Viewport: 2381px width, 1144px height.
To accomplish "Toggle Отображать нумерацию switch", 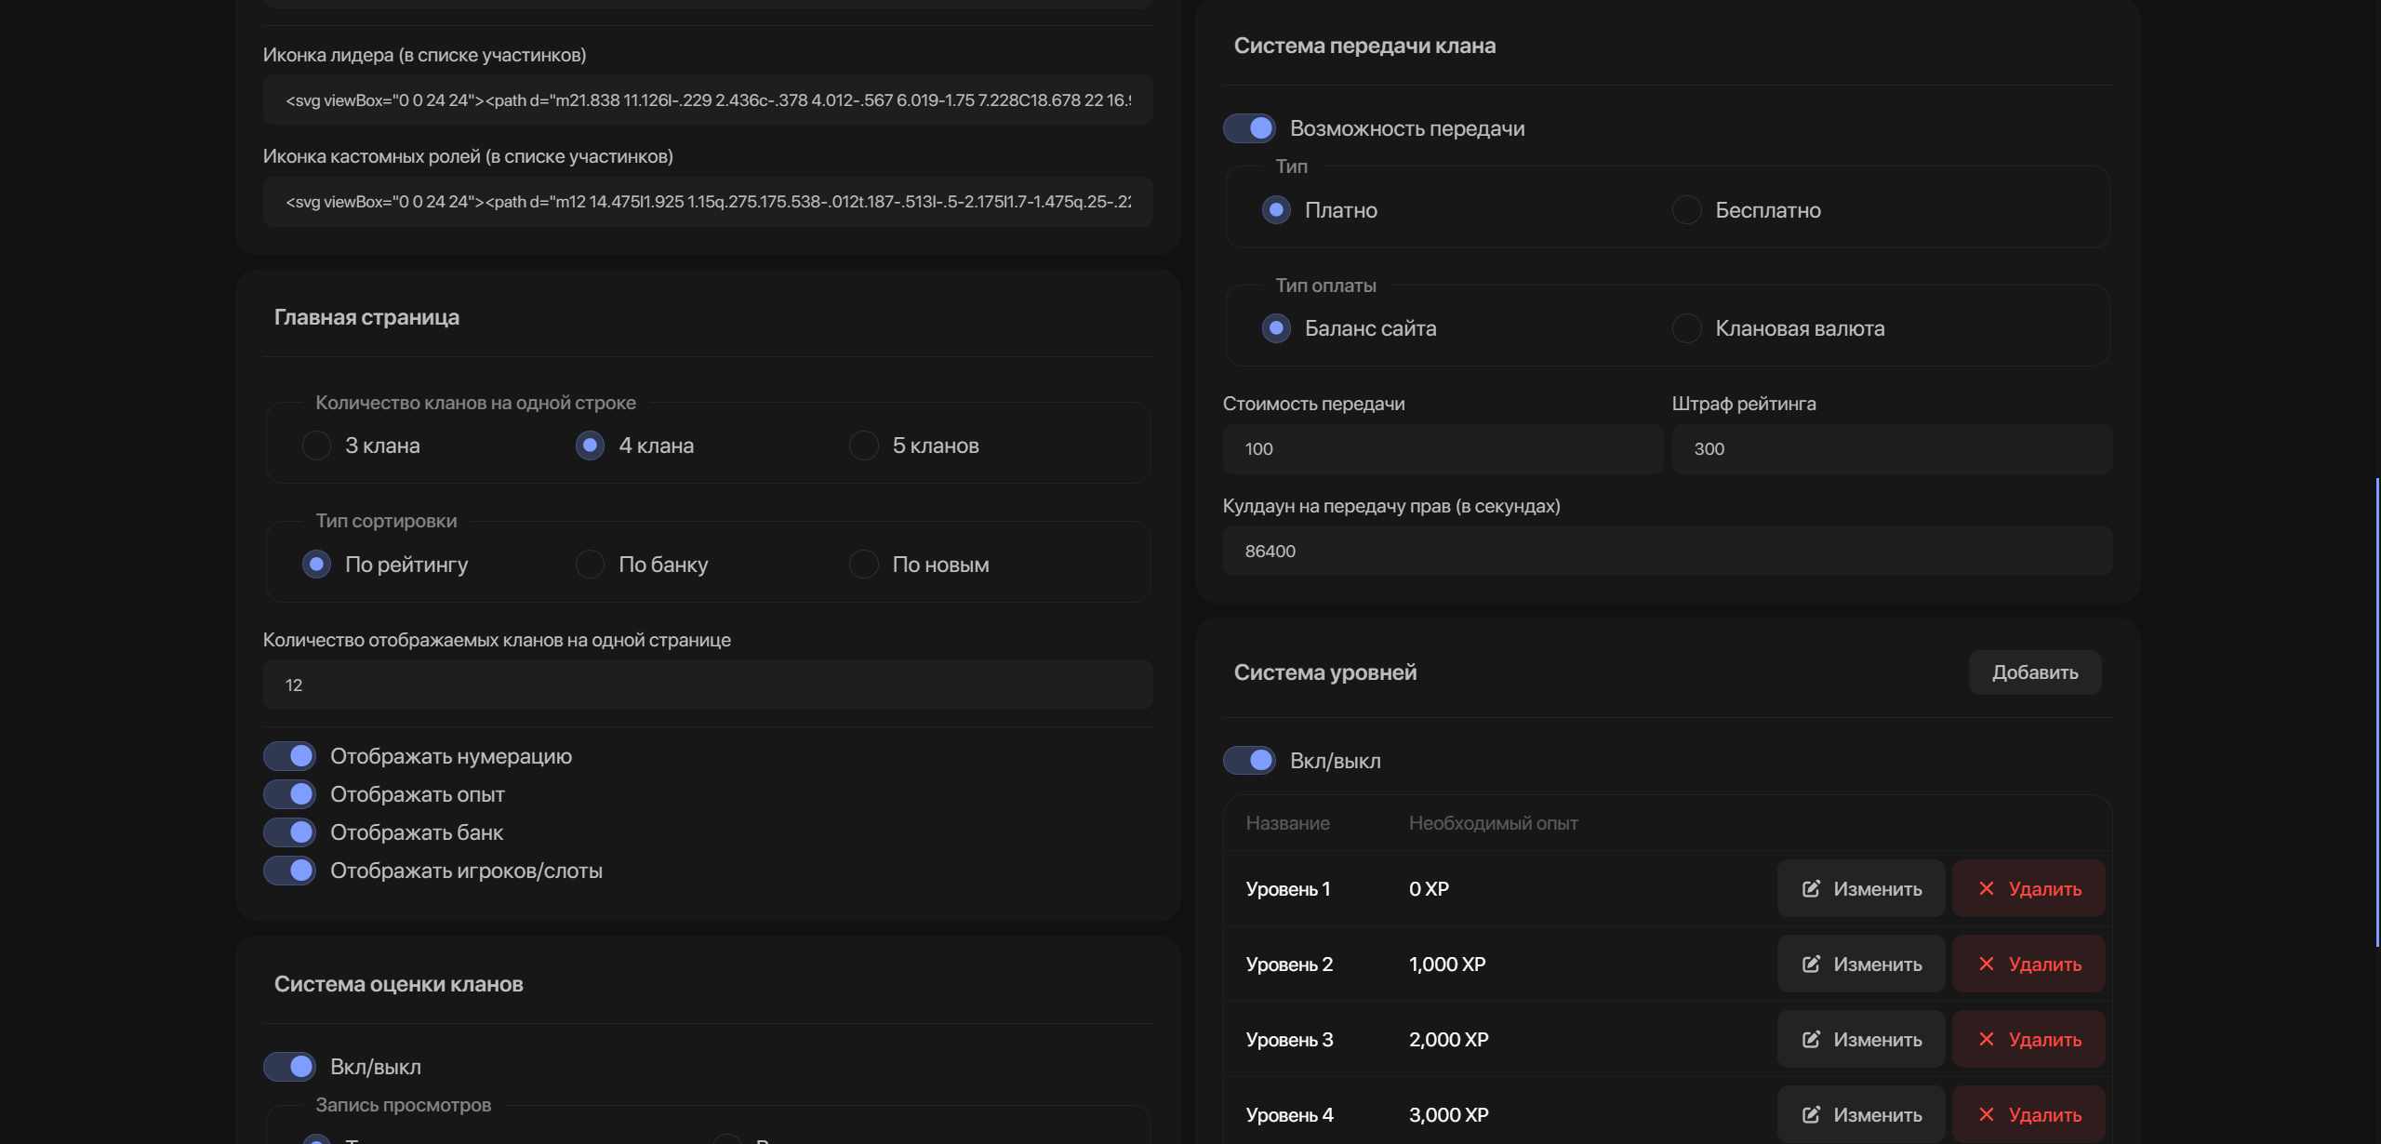I will [289, 756].
